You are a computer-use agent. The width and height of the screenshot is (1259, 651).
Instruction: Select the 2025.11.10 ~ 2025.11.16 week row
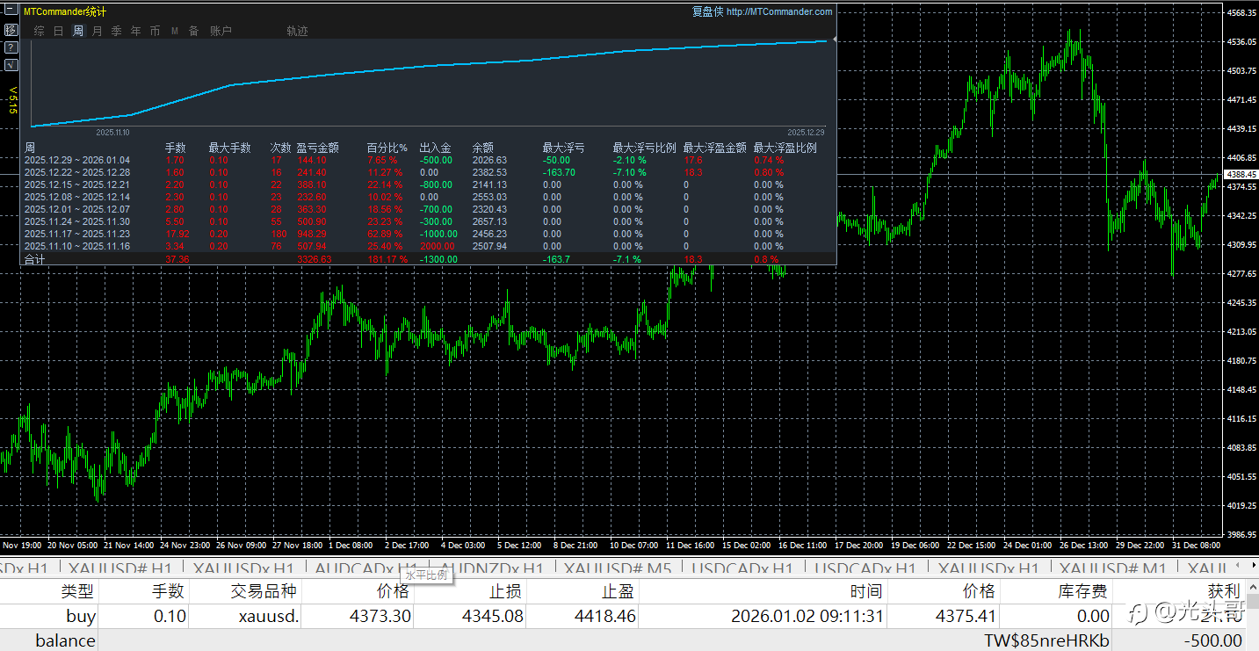(x=428, y=246)
